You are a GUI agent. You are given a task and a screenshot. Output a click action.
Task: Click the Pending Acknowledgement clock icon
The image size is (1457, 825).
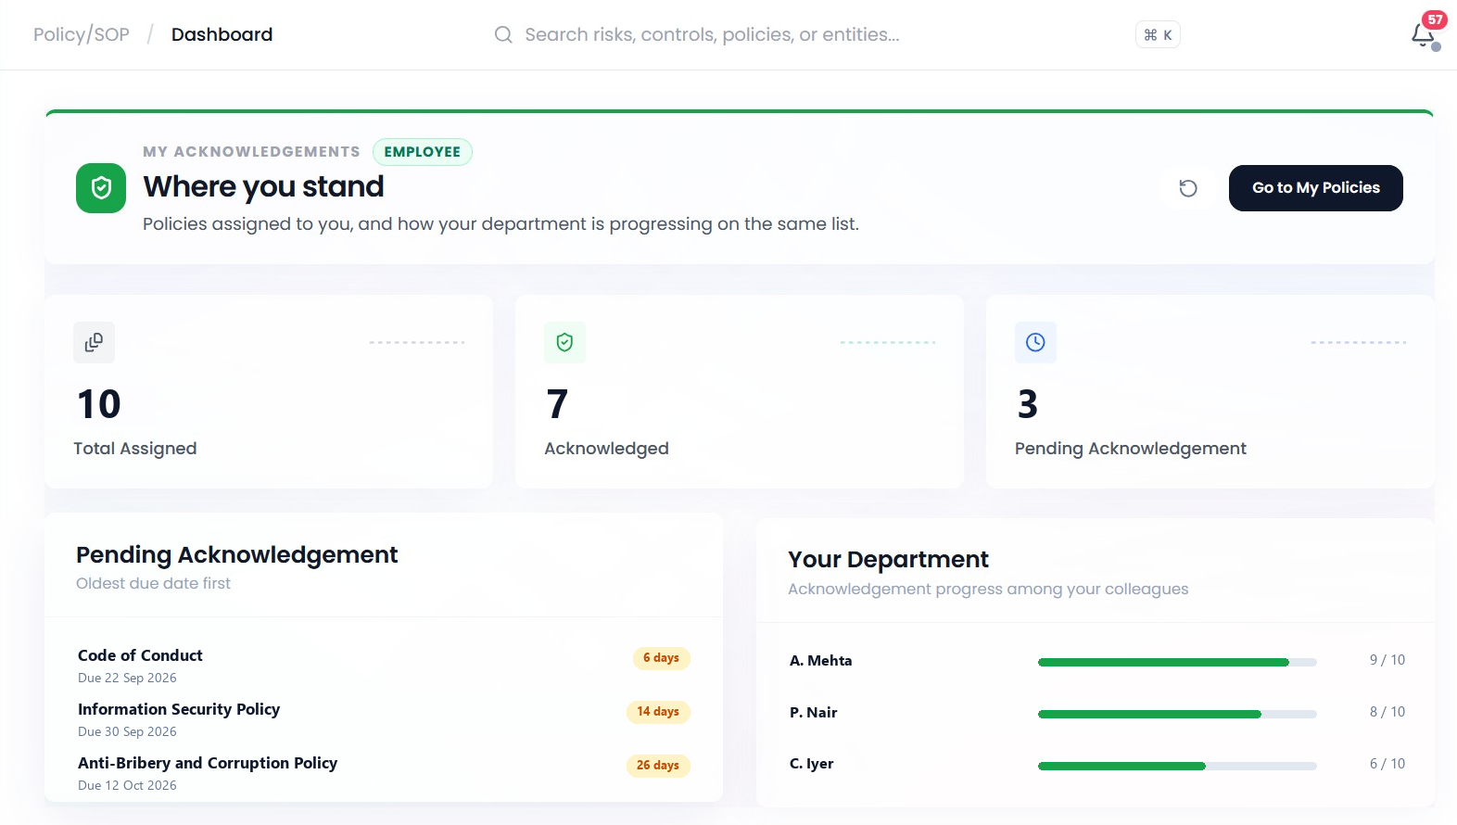[1035, 342]
